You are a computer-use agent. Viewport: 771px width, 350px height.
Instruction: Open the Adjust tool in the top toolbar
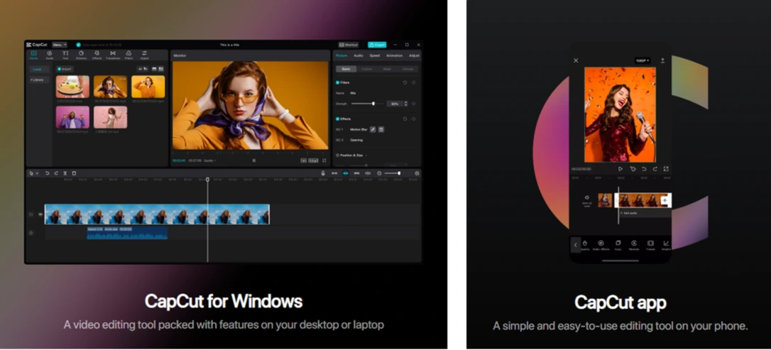click(x=145, y=55)
